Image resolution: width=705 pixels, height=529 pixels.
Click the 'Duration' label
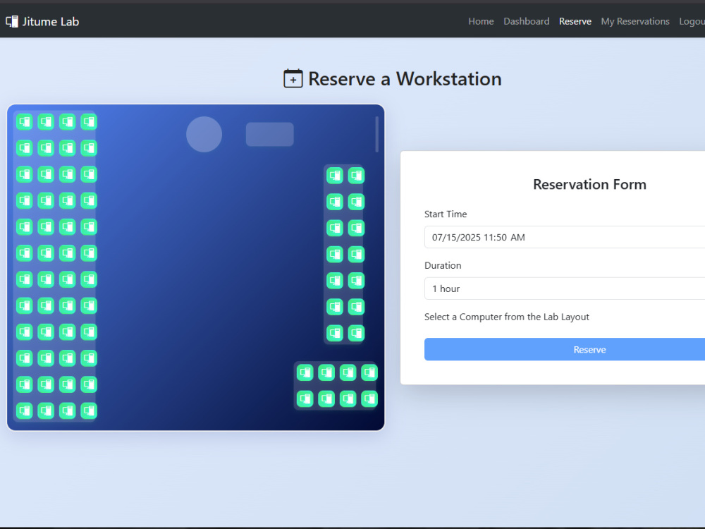point(443,265)
